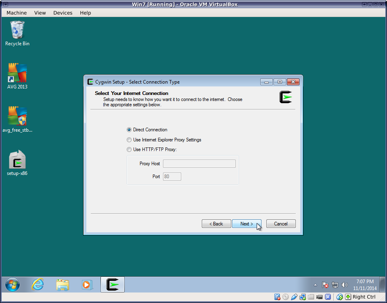Open the Action Center flag icon
387x303 pixels.
pos(325,285)
